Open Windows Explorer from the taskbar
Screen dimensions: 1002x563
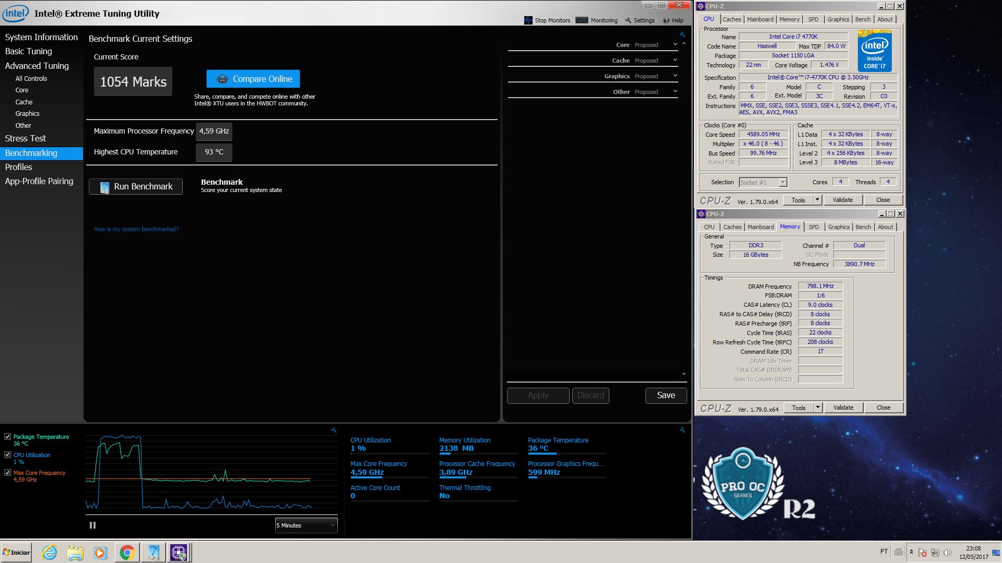point(75,553)
